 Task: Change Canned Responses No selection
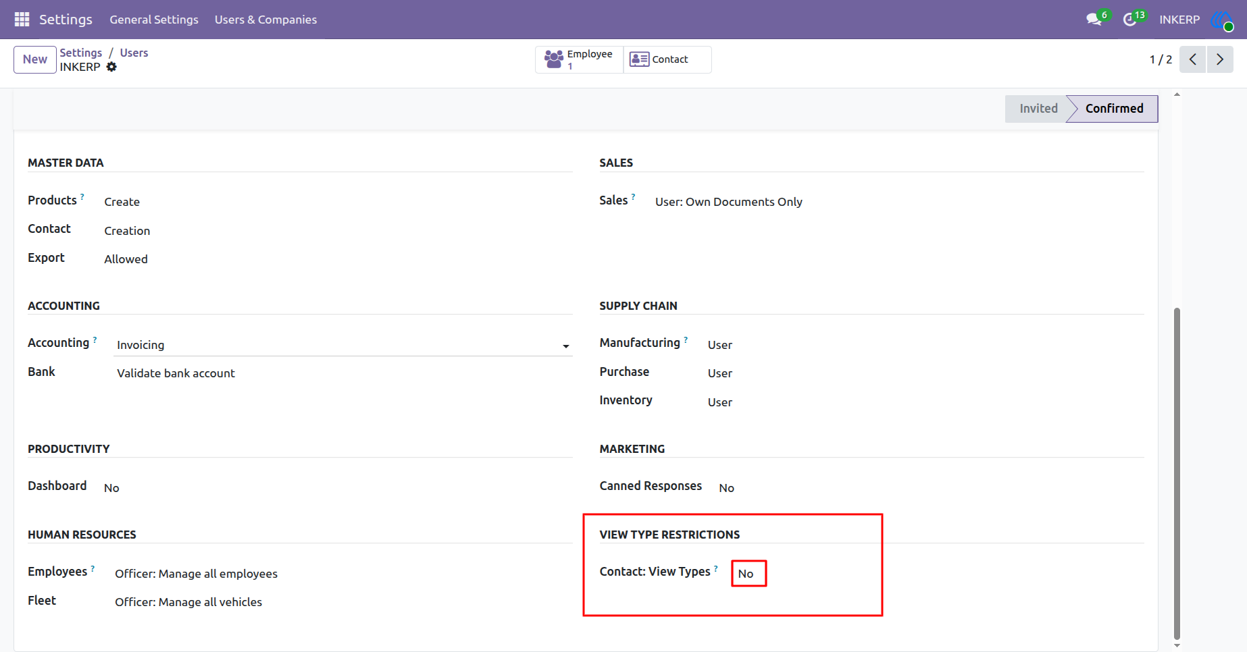tap(726, 488)
